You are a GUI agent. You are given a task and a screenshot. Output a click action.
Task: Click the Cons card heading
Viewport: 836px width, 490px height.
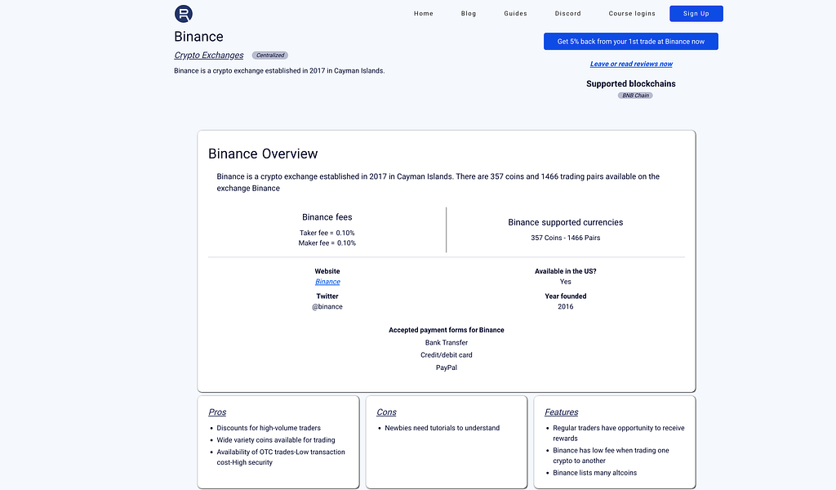(x=386, y=412)
